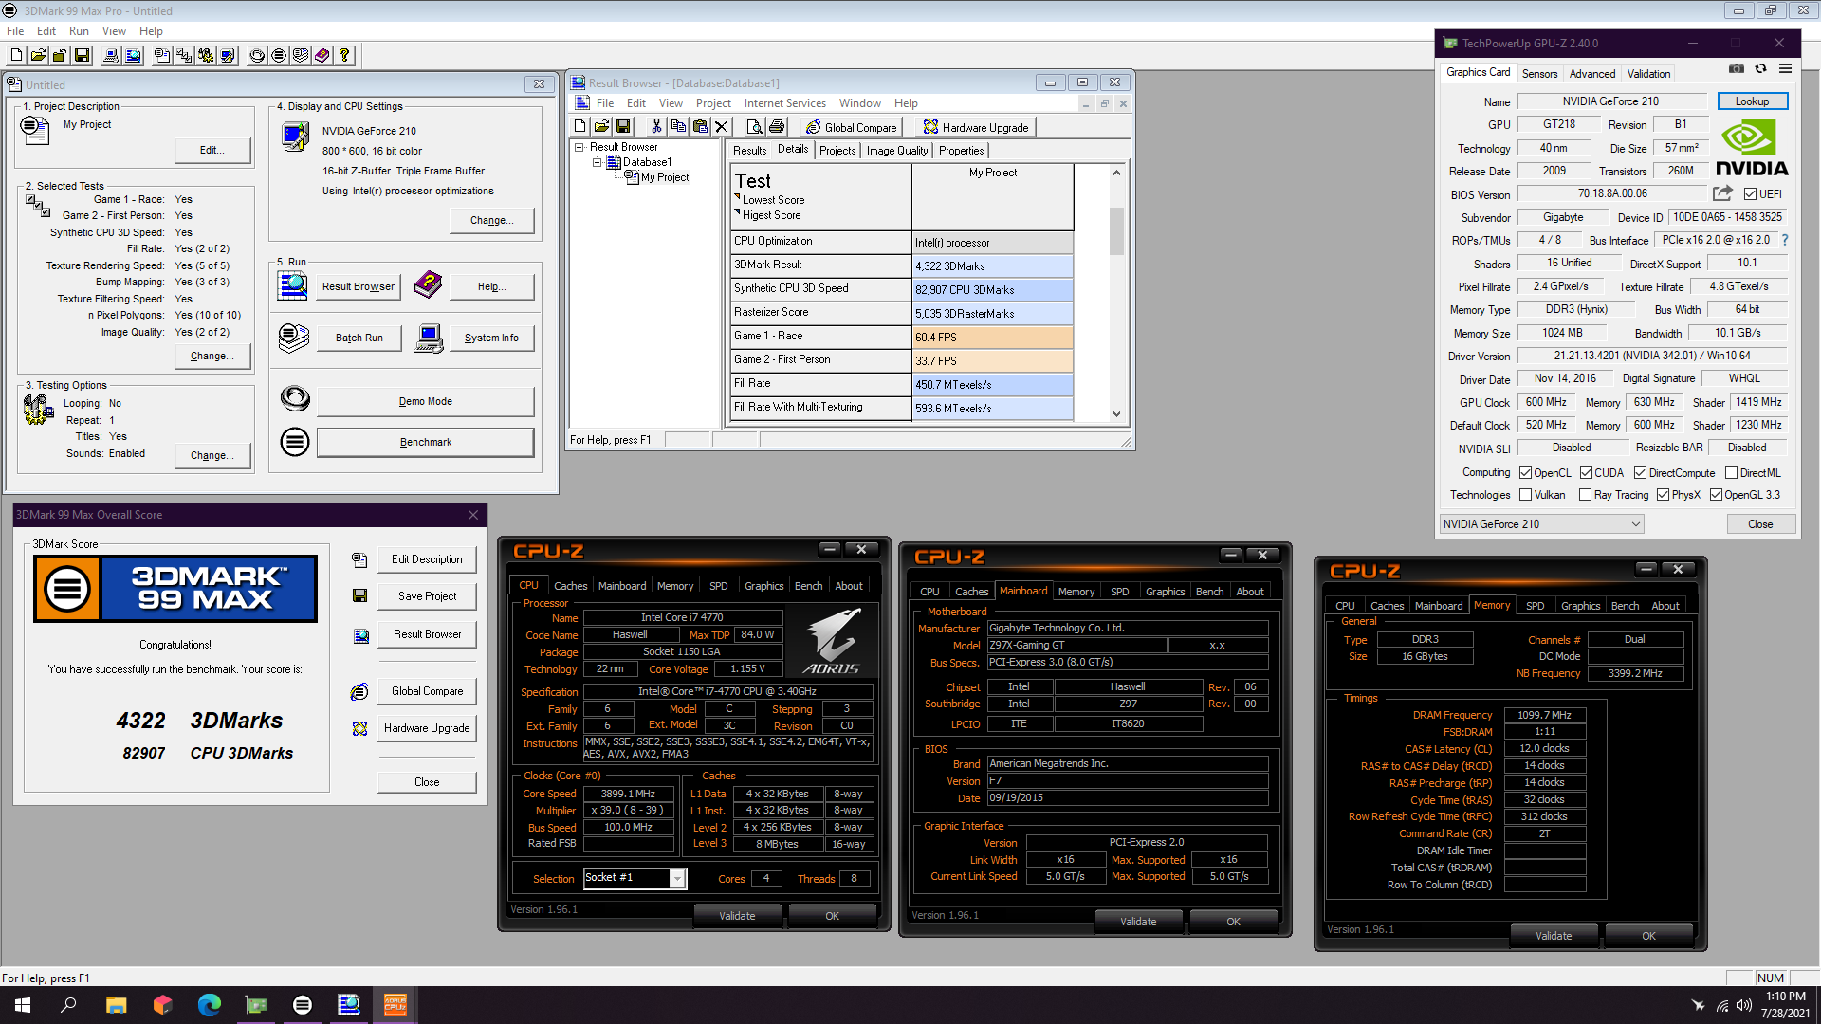Open Internet Services menu in Result Browser

(x=784, y=103)
